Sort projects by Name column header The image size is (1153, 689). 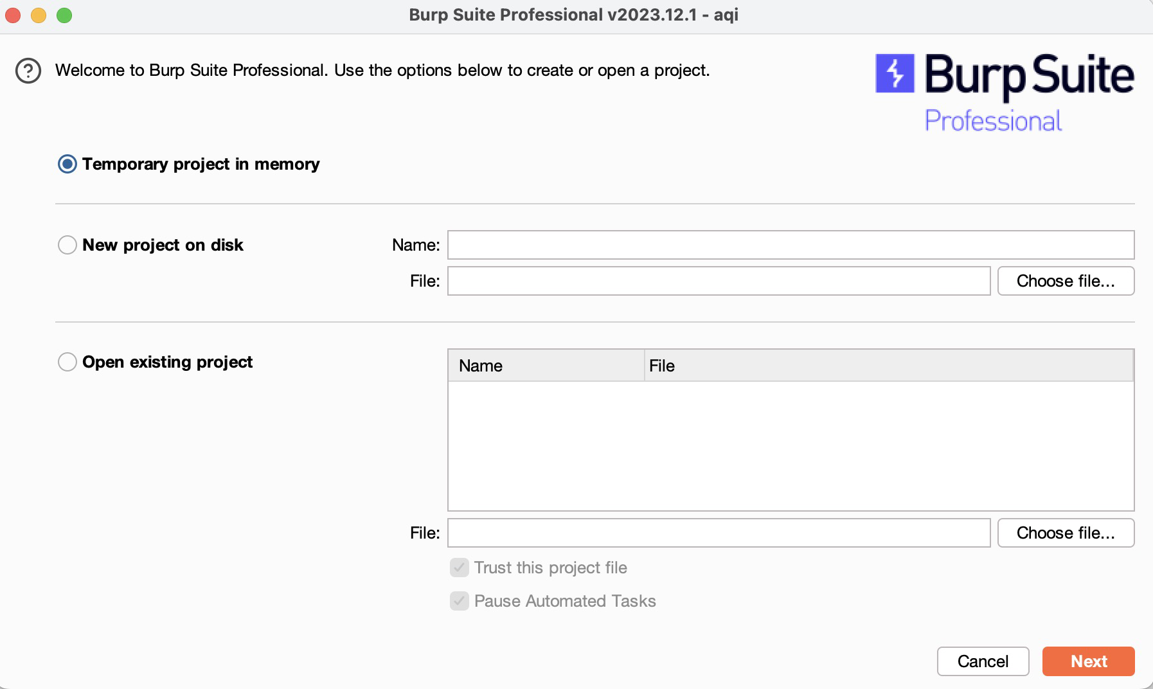click(546, 366)
